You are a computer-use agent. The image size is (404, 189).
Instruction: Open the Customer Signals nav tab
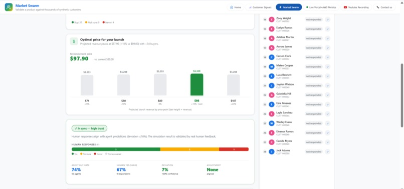coord(260,7)
